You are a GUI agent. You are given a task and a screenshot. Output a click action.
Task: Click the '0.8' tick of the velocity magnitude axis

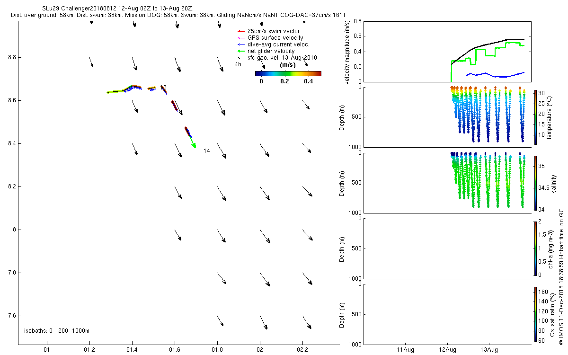coord(358,21)
